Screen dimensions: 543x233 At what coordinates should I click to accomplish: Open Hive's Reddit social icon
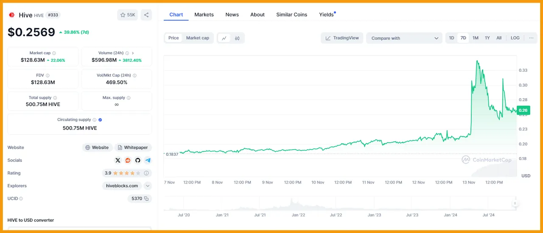(128, 160)
